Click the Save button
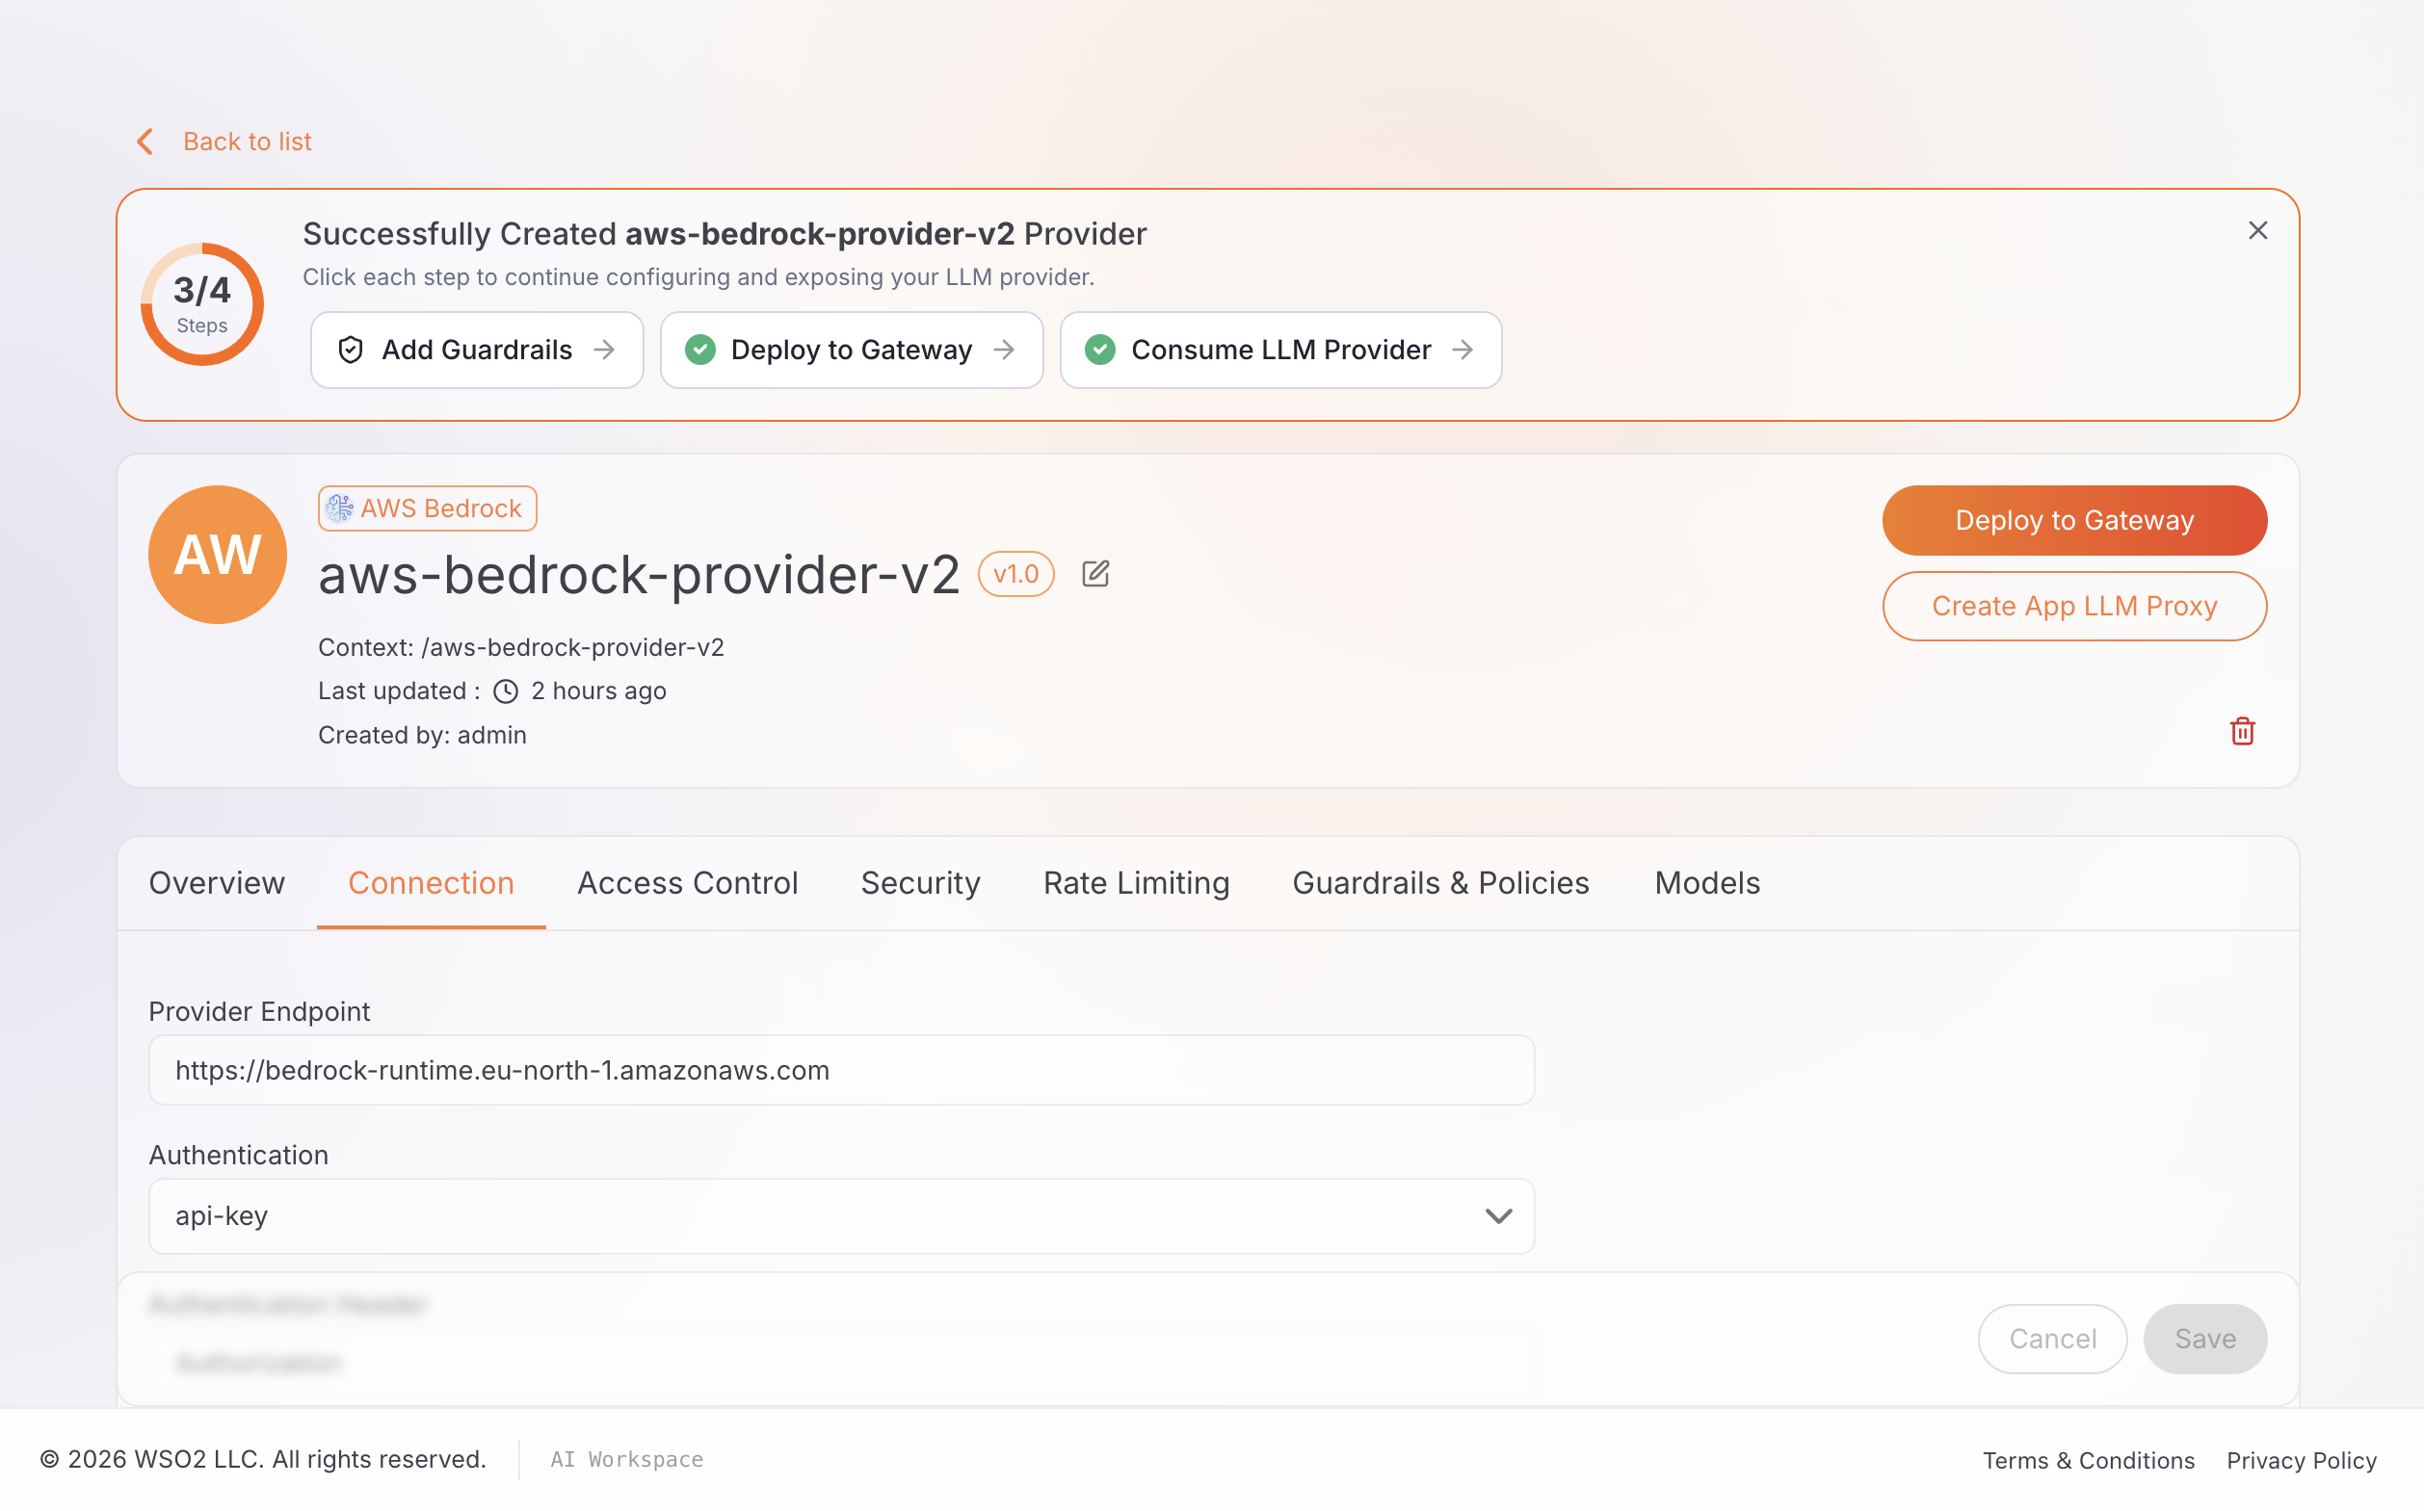This screenshot has height=1511, width=2424. [x=2205, y=1340]
